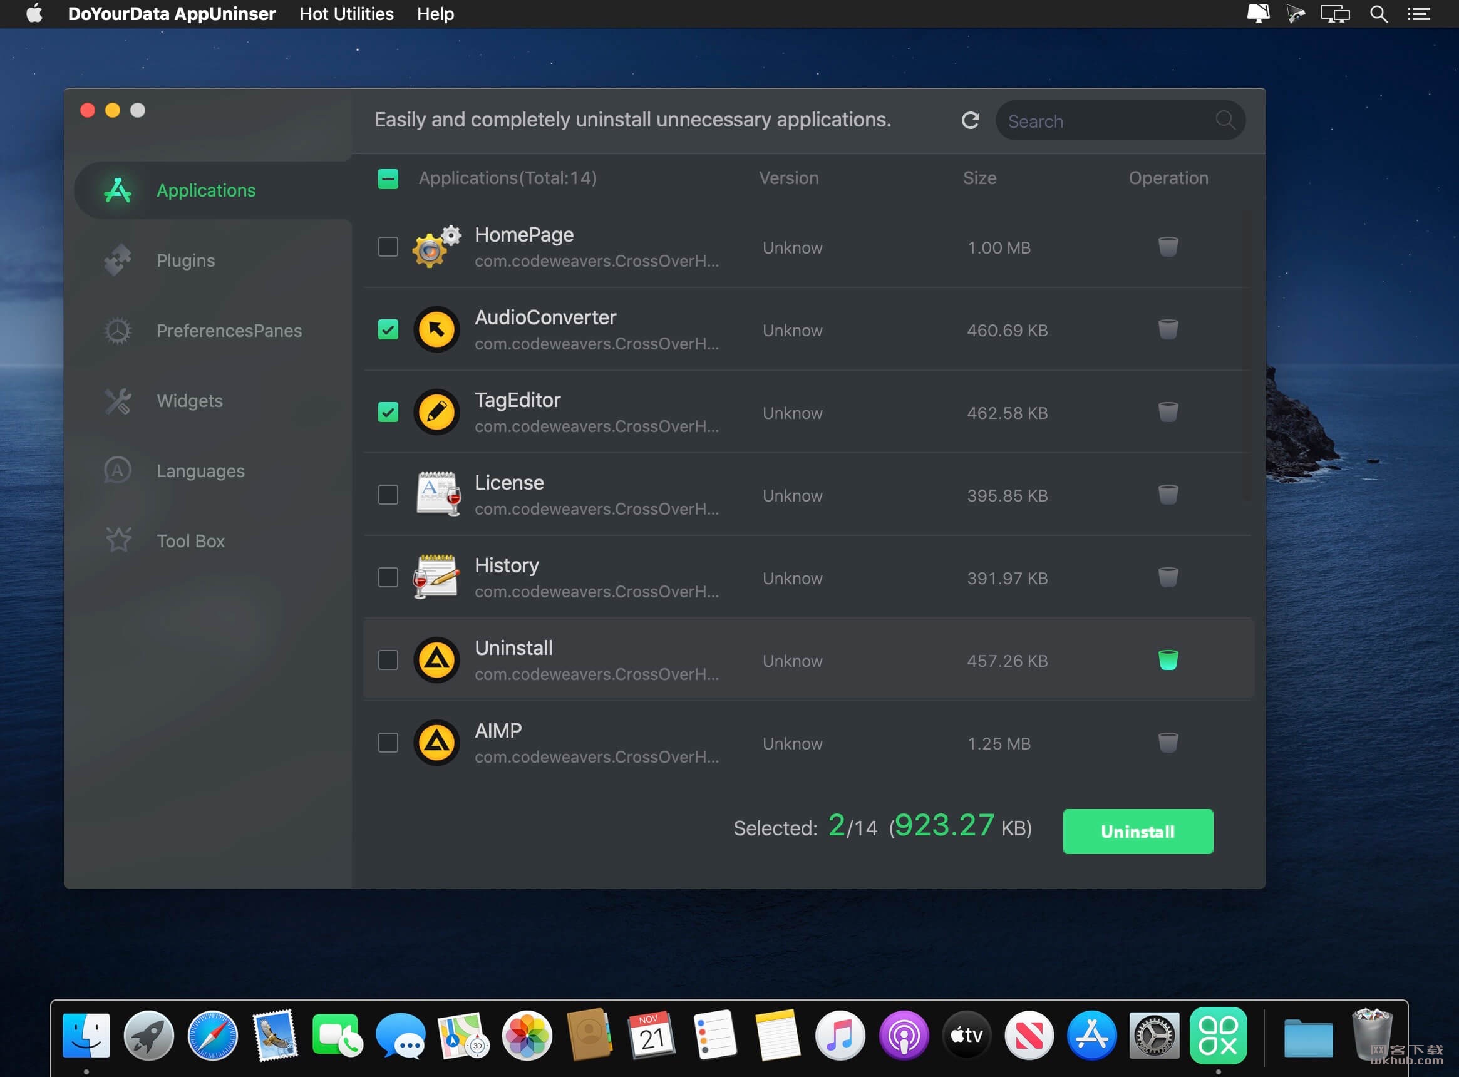Click the trash icon for License row
1459x1077 pixels.
click(x=1168, y=495)
